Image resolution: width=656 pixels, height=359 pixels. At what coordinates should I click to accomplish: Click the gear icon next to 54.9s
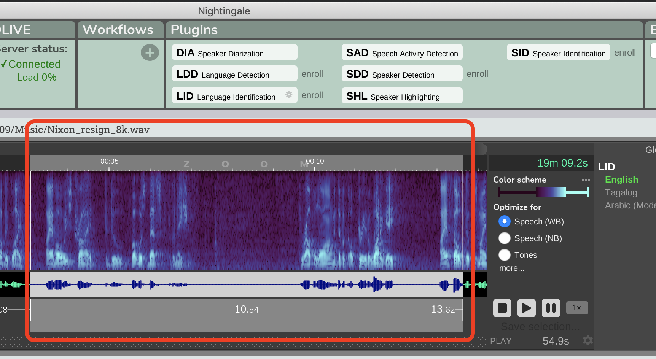click(588, 341)
